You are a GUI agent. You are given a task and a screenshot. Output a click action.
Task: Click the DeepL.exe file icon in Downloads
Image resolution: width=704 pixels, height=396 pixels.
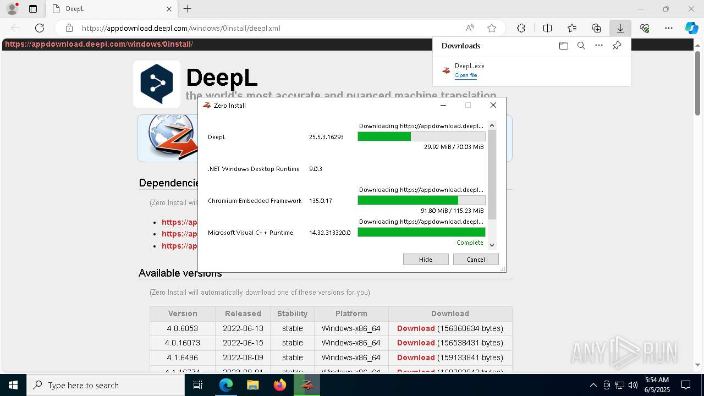(x=446, y=70)
